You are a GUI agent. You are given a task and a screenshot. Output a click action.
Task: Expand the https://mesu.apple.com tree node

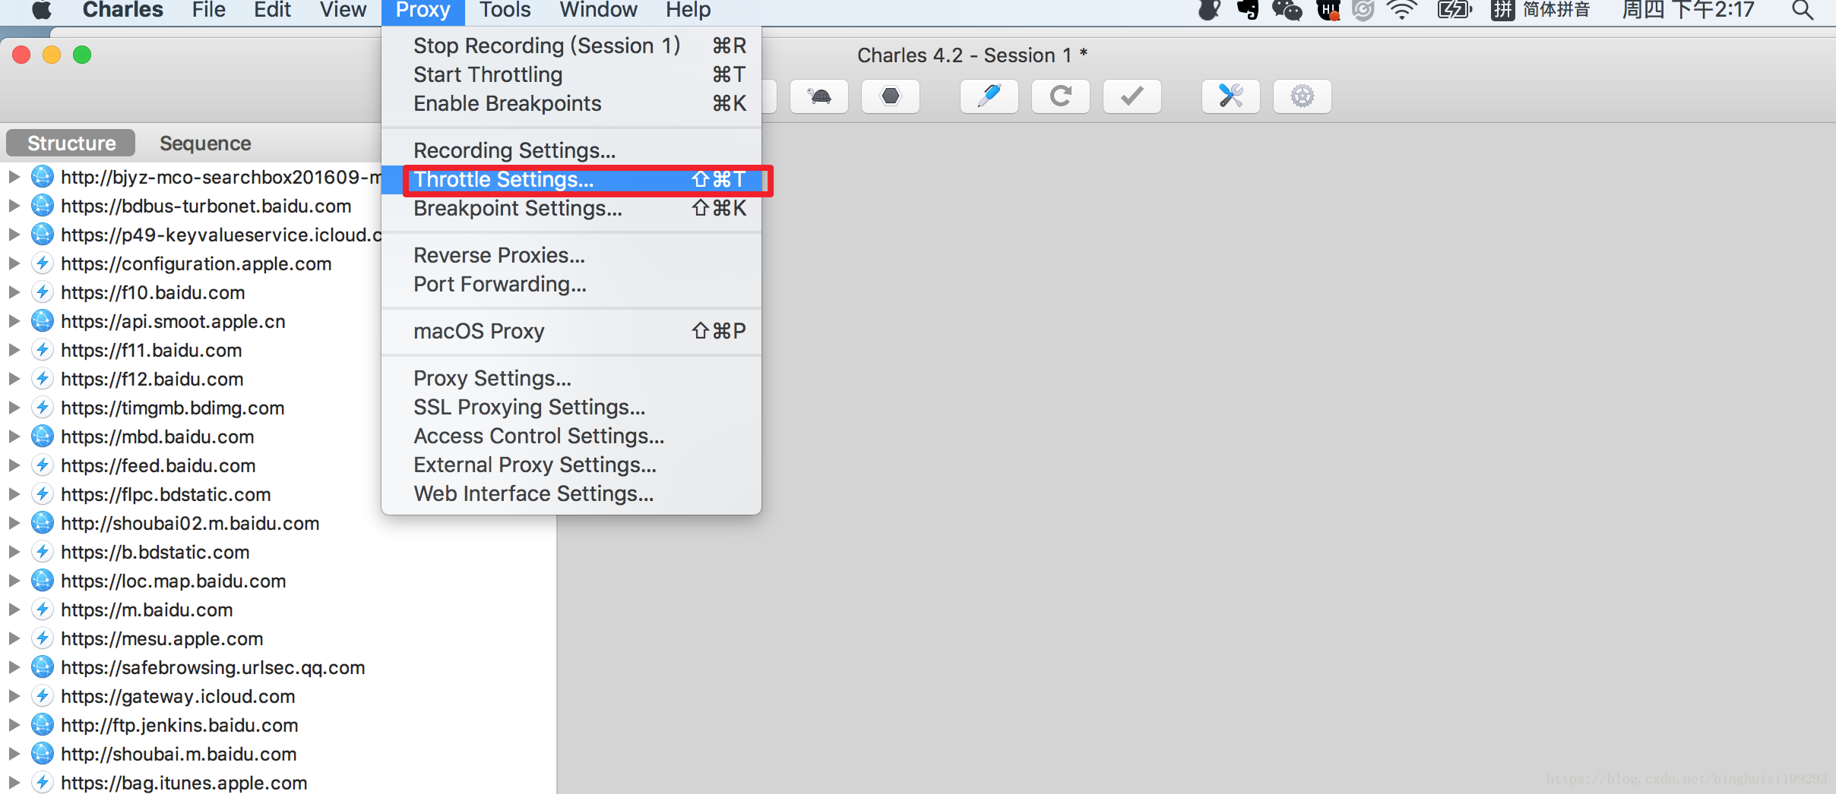click(x=14, y=638)
